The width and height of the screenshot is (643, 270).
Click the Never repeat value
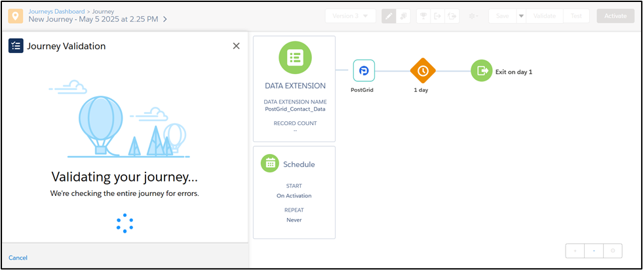tap(294, 220)
